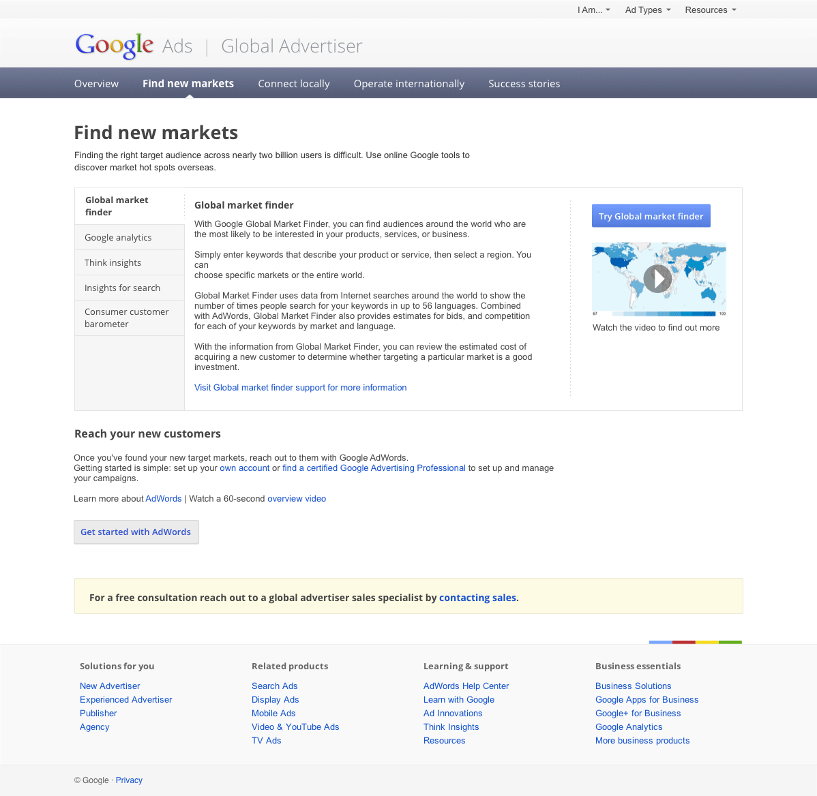Viewport: 817px width, 796px height.
Task: Select Google analytics in the sidebar
Action: pyautogui.click(x=118, y=238)
